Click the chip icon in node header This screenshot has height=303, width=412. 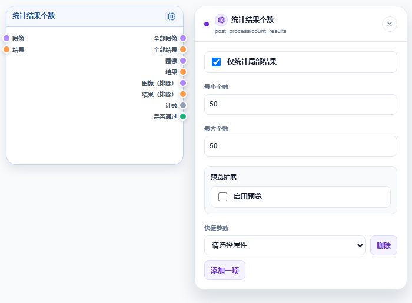171,16
